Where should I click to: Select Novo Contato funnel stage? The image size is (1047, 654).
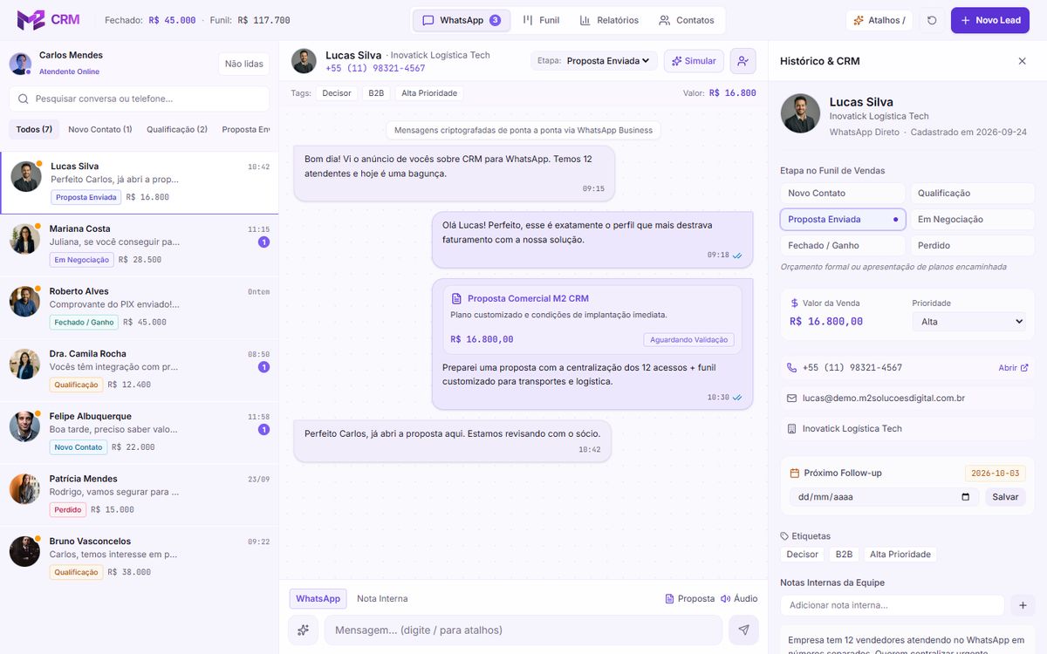(843, 193)
